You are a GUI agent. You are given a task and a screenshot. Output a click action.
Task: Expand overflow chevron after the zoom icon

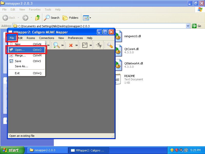(63, 45)
